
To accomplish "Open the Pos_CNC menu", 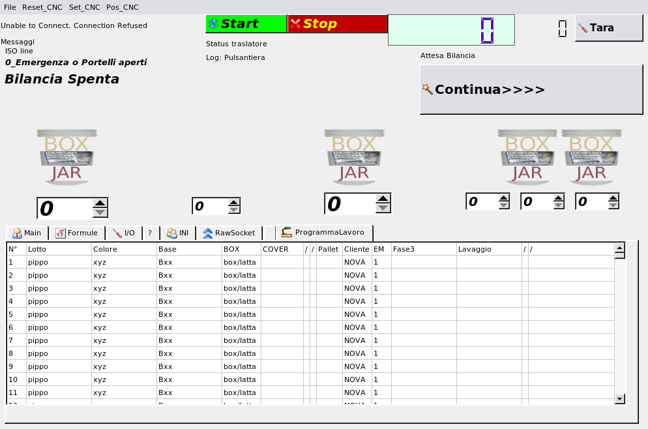I will tap(122, 7).
